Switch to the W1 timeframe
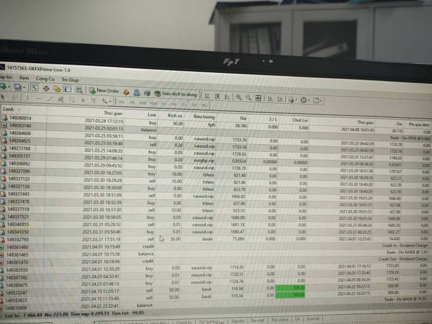The width and height of the screenshot is (432, 324). [194, 105]
